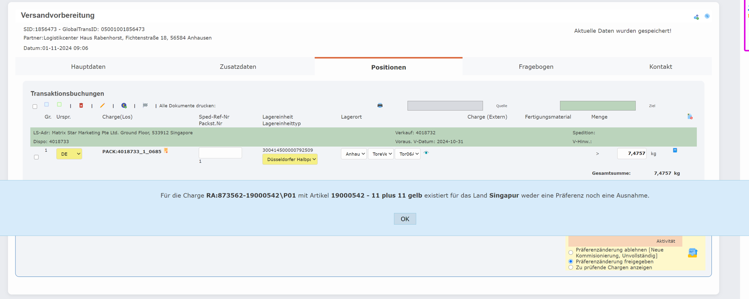Select Präferenzänderung freigegeben radio option
The width and height of the screenshot is (749, 299).
571,262
